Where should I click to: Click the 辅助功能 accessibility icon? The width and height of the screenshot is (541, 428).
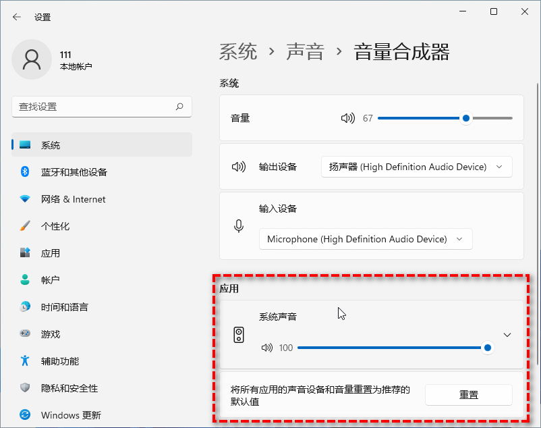25,360
